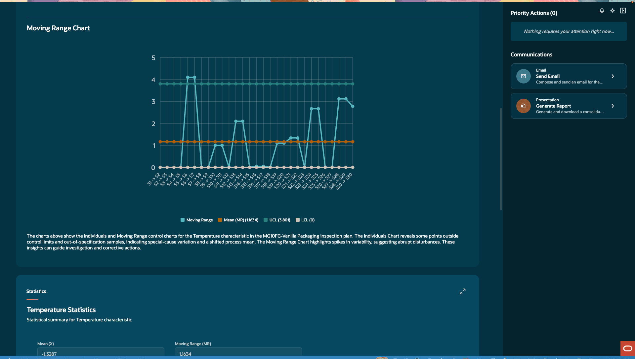Toggle the Moving Range legend series

(197, 220)
